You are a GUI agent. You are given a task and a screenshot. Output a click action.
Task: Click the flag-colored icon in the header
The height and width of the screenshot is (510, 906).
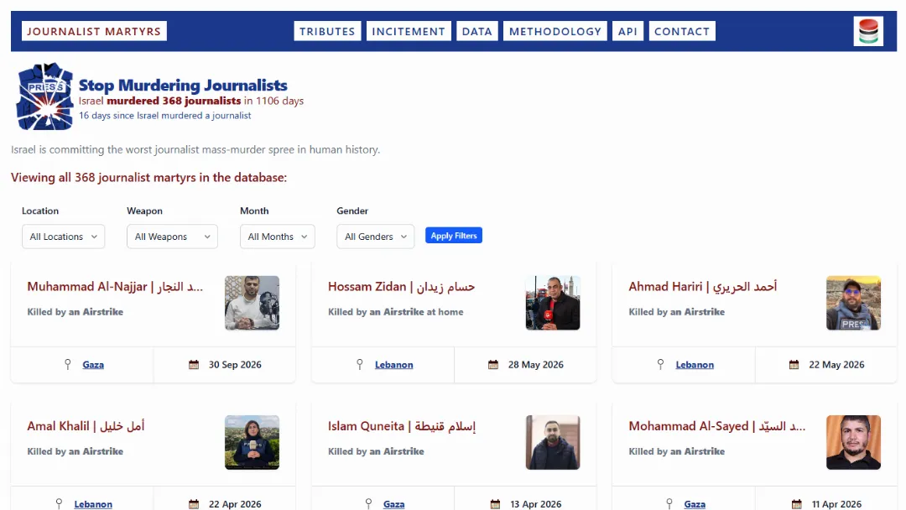point(868,31)
